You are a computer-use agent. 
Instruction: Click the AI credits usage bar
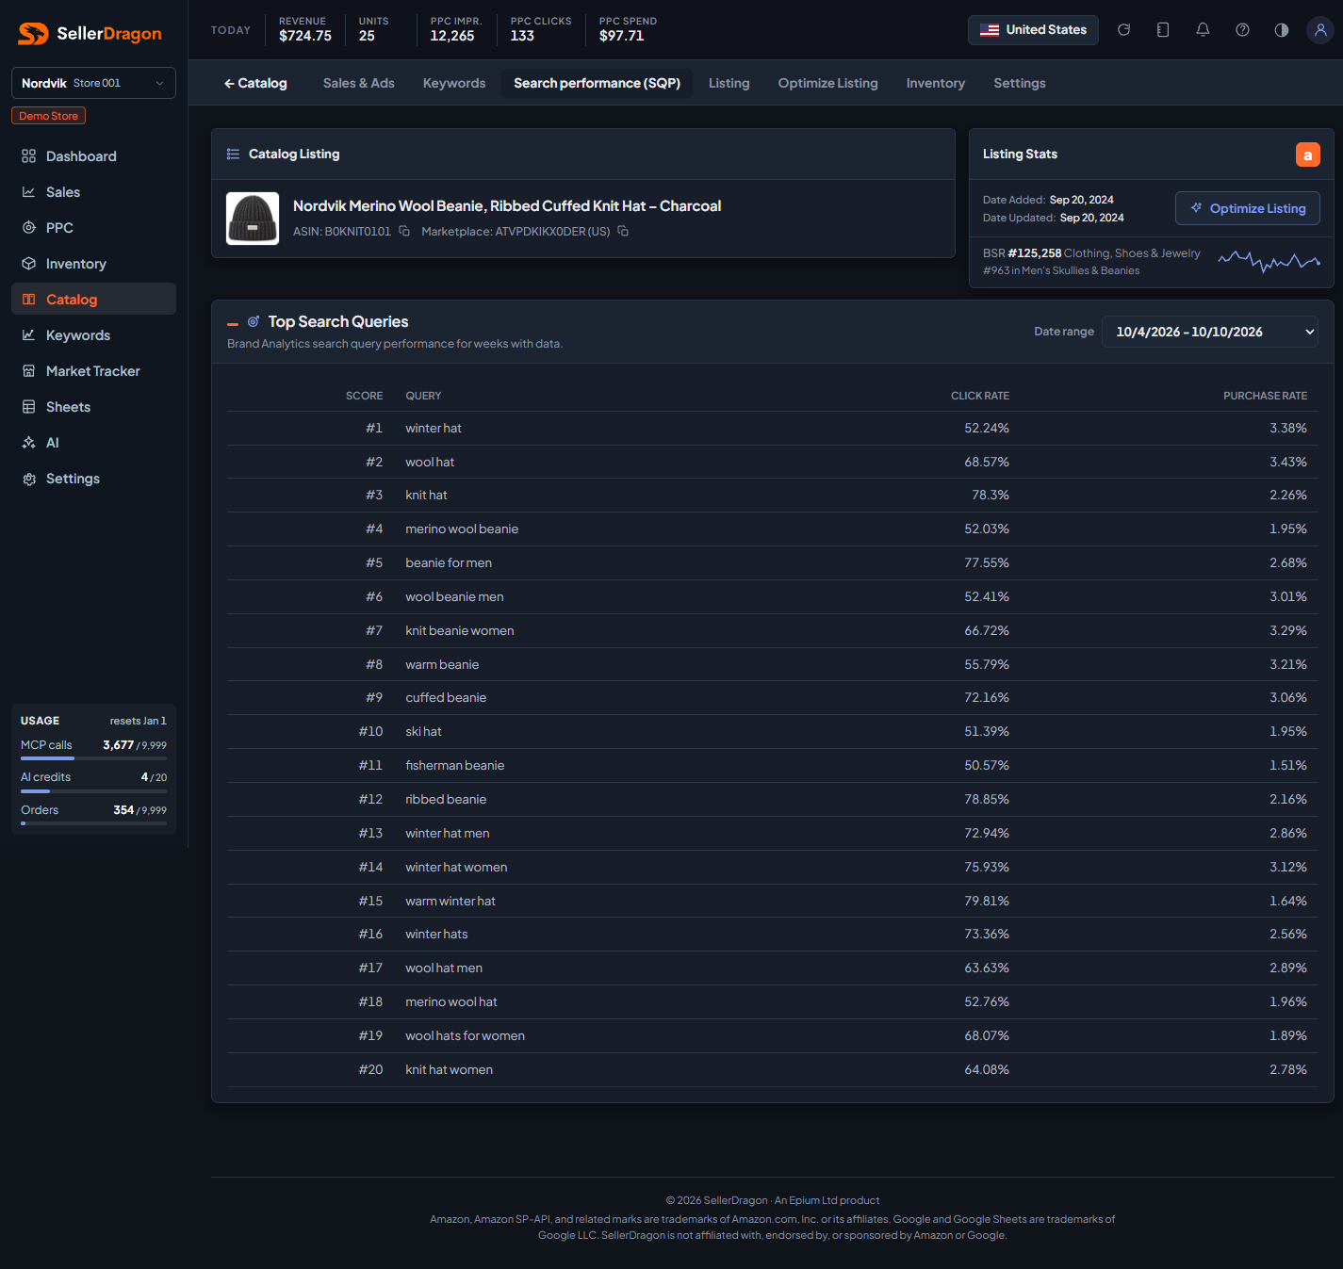point(93,791)
